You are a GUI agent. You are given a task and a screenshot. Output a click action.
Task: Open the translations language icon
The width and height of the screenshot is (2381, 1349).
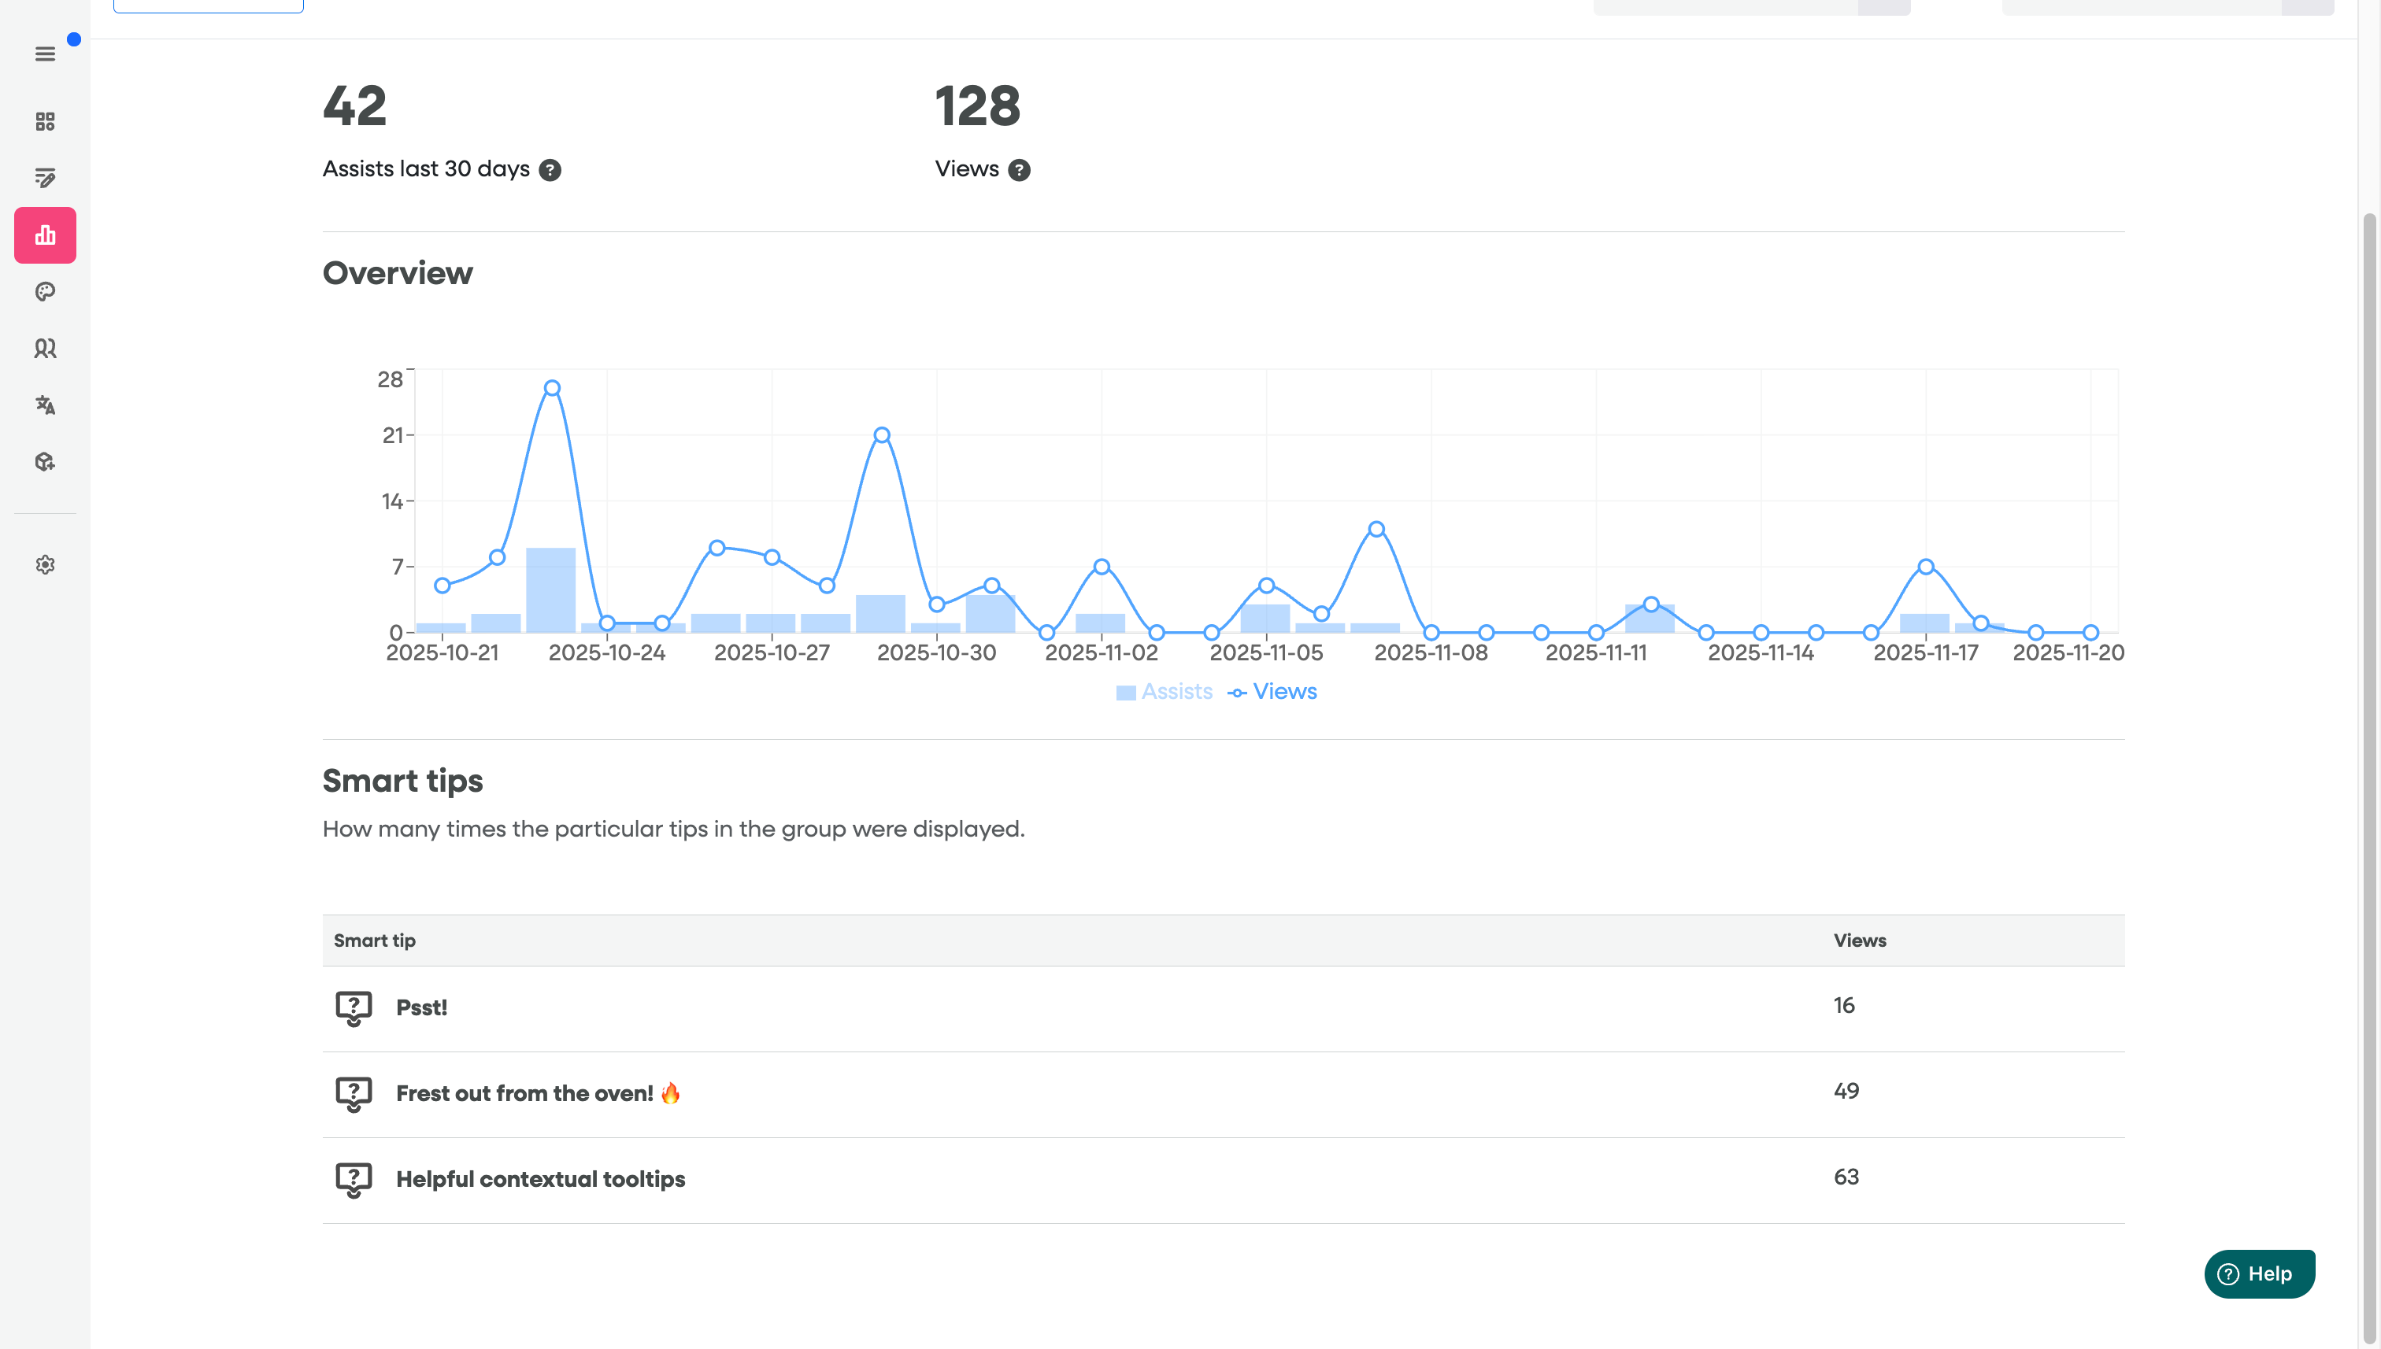pyautogui.click(x=45, y=405)
